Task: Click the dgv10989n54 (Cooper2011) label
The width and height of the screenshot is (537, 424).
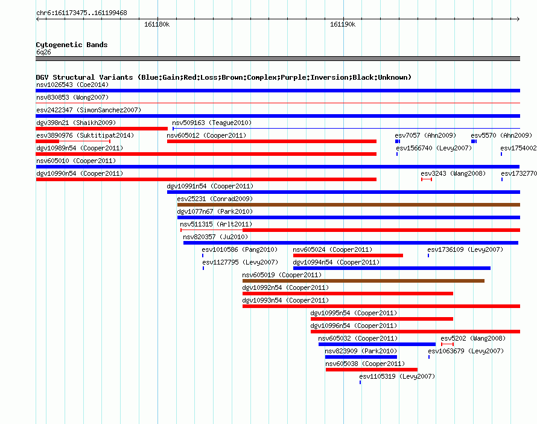Action: point(80,148)
